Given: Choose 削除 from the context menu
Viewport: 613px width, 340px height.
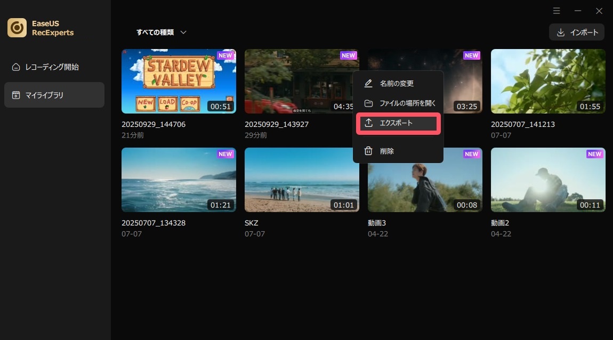Looking at the screenshot, I should click(x=387, y=151).
